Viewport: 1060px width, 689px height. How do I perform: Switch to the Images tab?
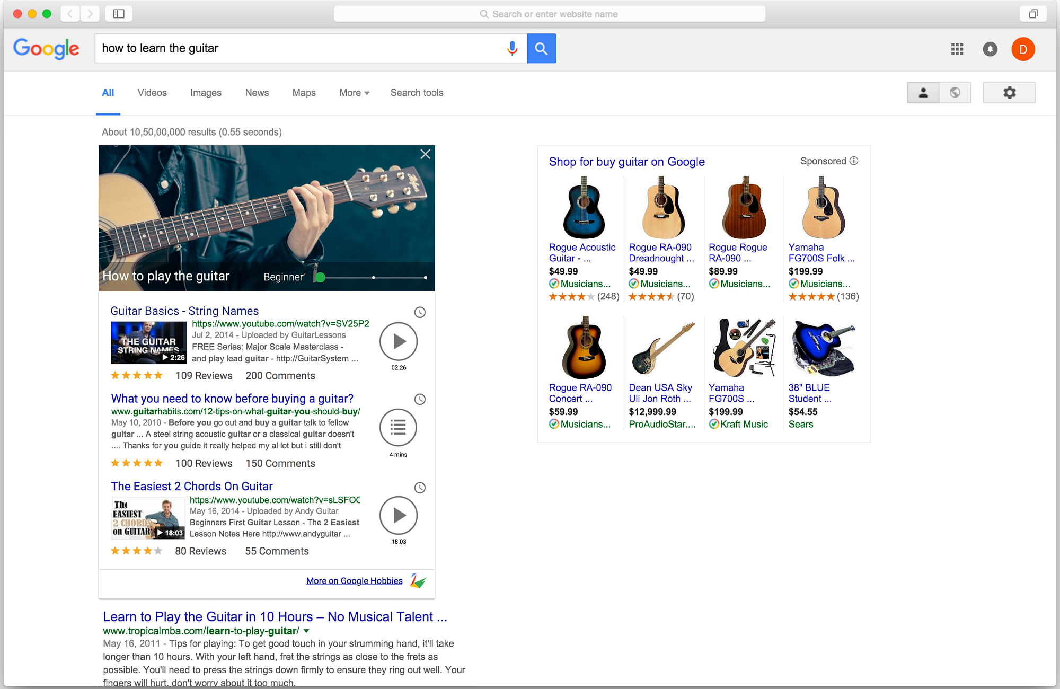click(206, 93)
